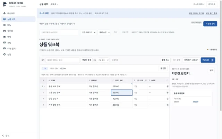Open the 모든 카테고리 dropdown
Screen dimensions: 222x139
88,32
